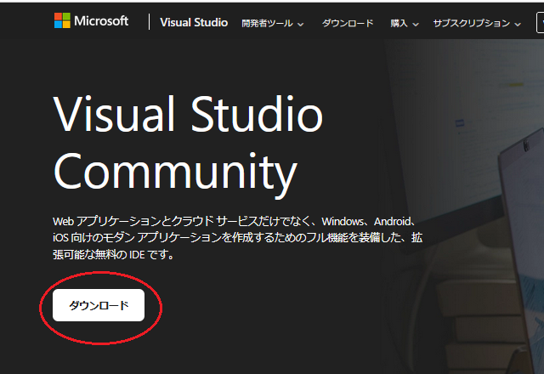Image resolution: width=544 pixels, height=374 pixels.
Task: Click the "Community" heading word
Action: [x=175, y=172]
